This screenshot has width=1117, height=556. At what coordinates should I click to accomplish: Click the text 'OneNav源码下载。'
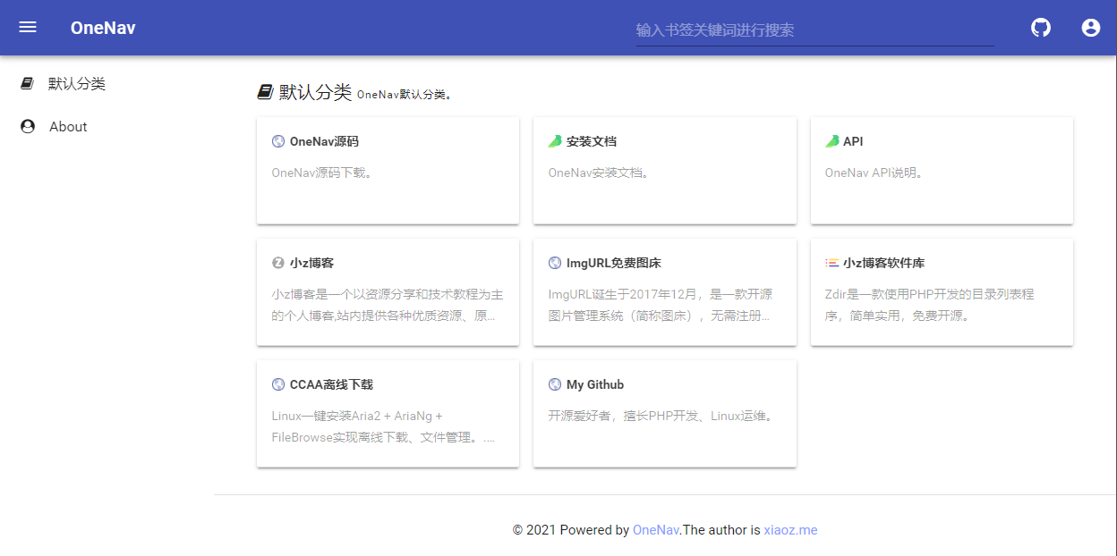[x=322, y=173]
